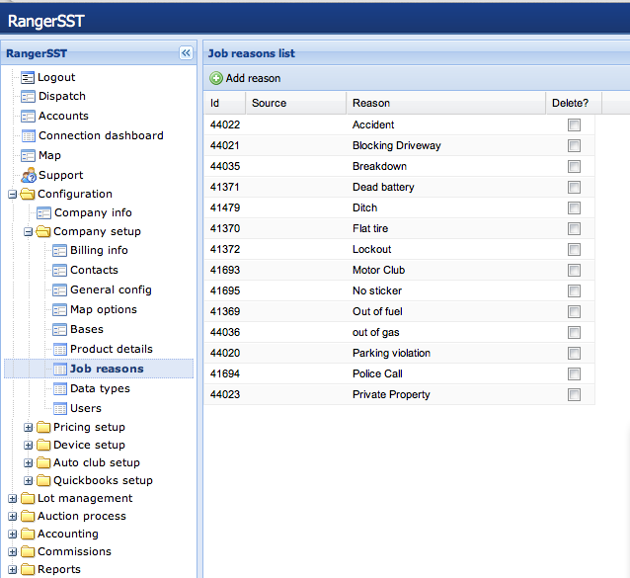Open the Users configuration page

(x=85, y=408)
